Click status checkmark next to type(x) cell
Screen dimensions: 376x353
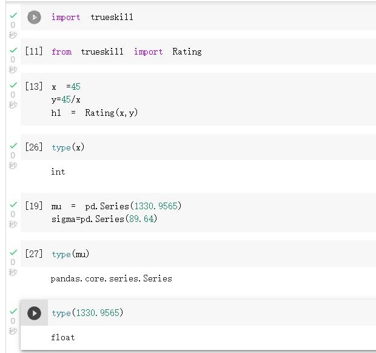pos(13,146)
